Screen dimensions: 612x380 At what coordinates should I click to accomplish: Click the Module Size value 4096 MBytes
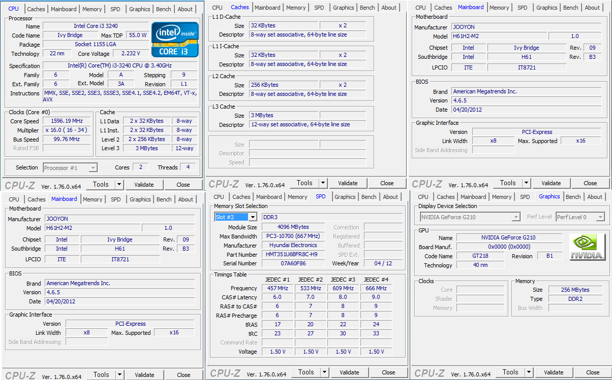(294, 227)
